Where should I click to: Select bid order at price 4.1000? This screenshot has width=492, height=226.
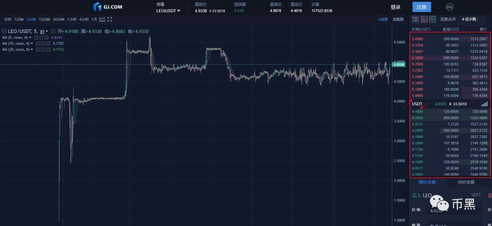pyautogui.click(x=450, y=162)
